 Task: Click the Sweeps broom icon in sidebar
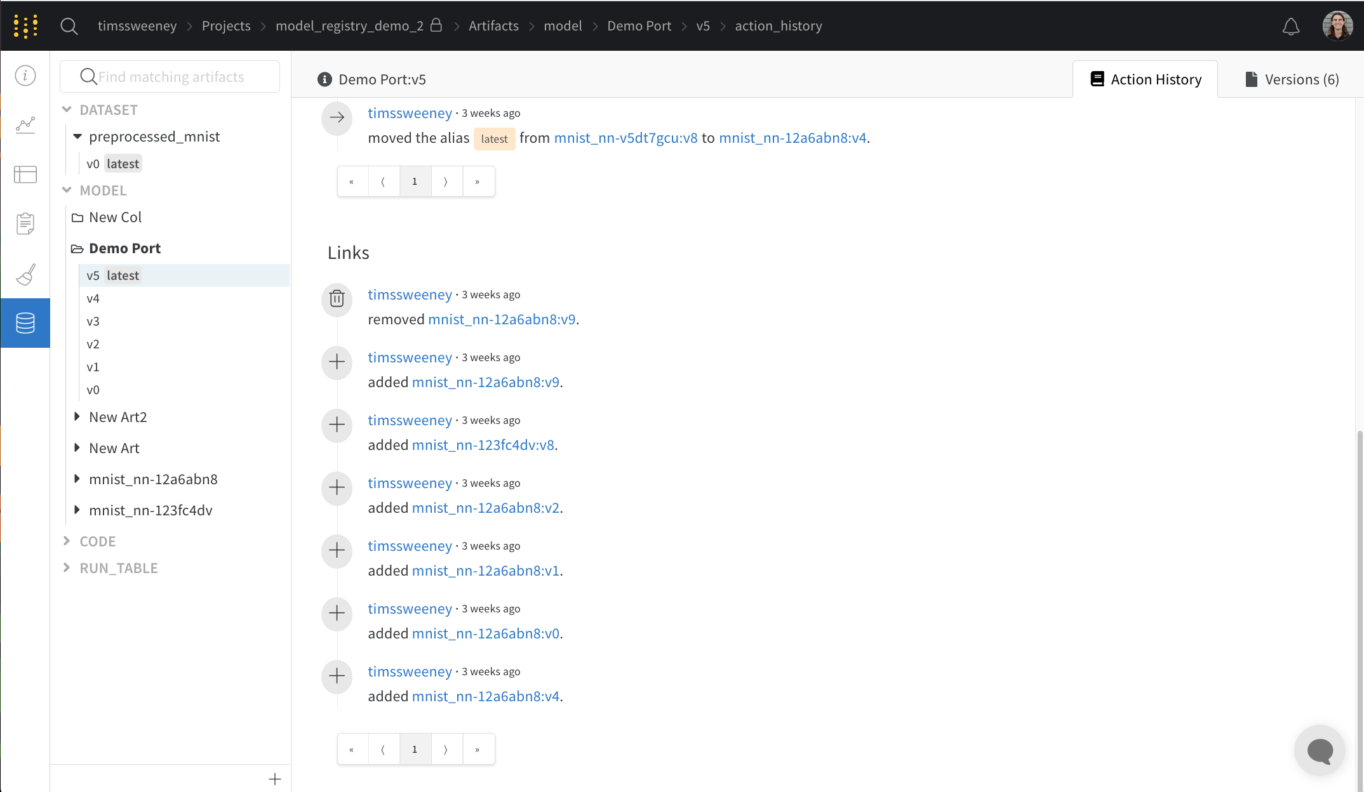25,274
